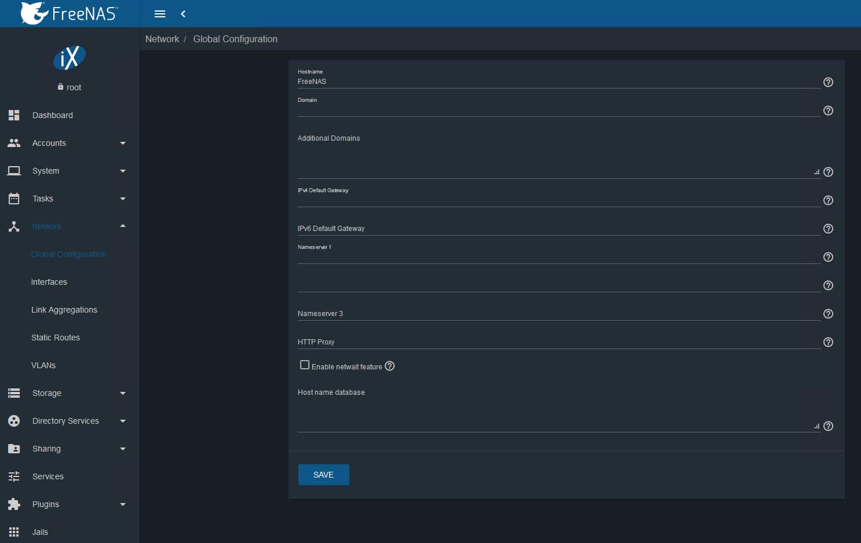
Task: Focus the Nameserver 3 field
Action: tap(559, 314)
